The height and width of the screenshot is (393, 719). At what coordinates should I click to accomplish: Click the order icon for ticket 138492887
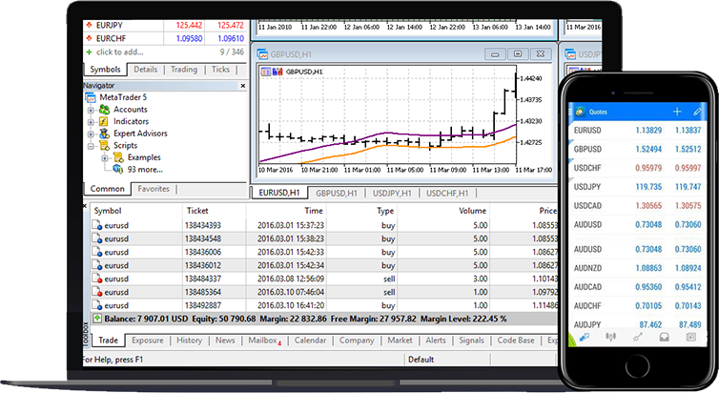[96, 305]
